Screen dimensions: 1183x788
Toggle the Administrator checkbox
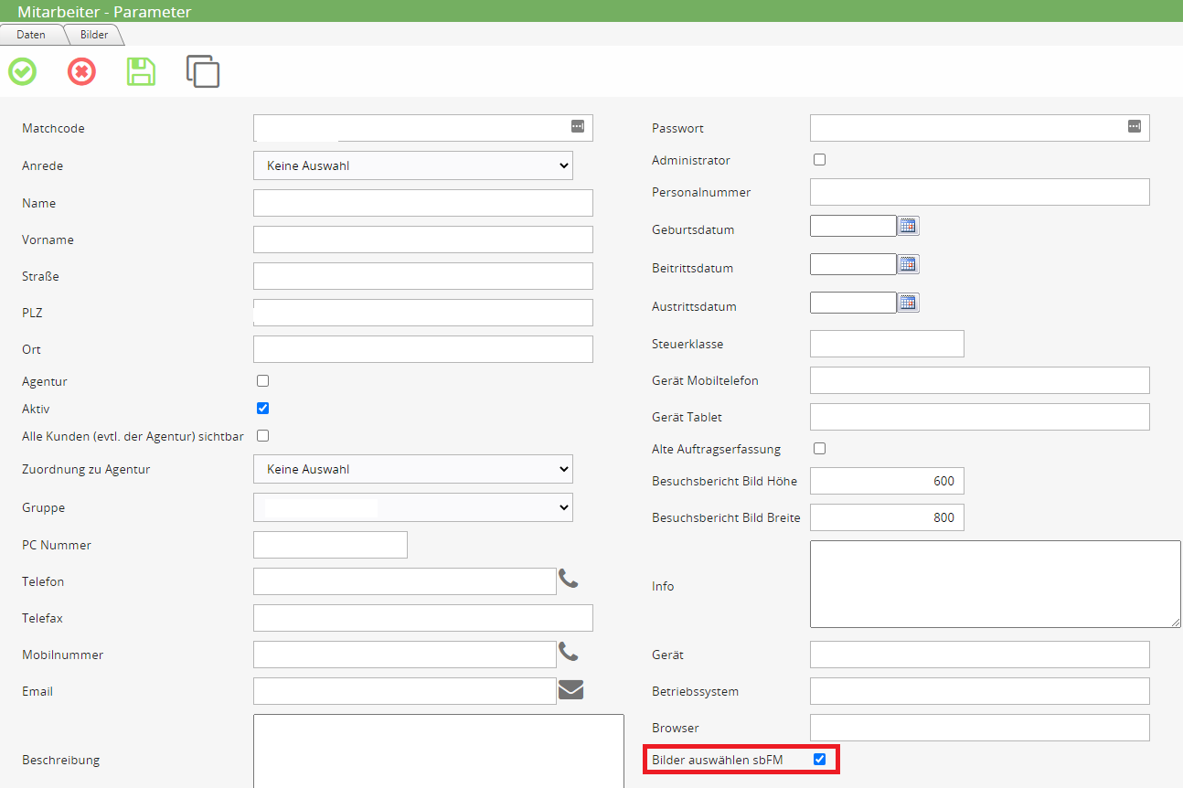tap(819, 159)
